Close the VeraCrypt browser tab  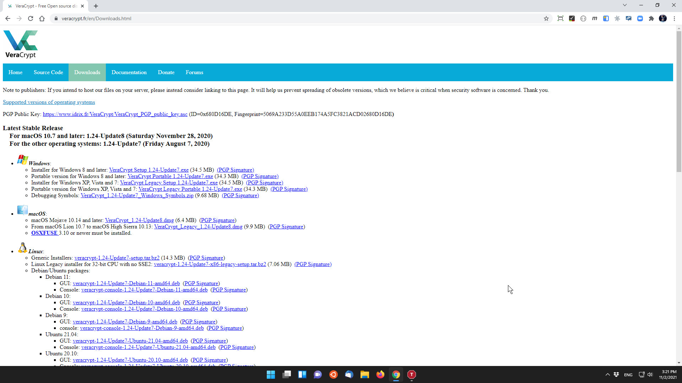[x=82, y=6]
